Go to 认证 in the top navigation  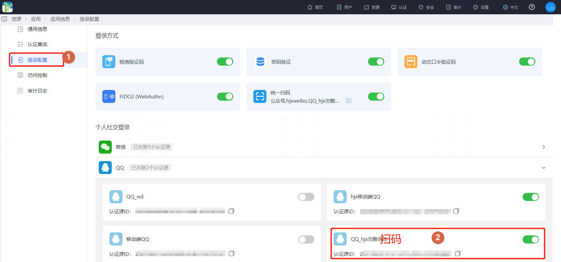tap(399, 7)
